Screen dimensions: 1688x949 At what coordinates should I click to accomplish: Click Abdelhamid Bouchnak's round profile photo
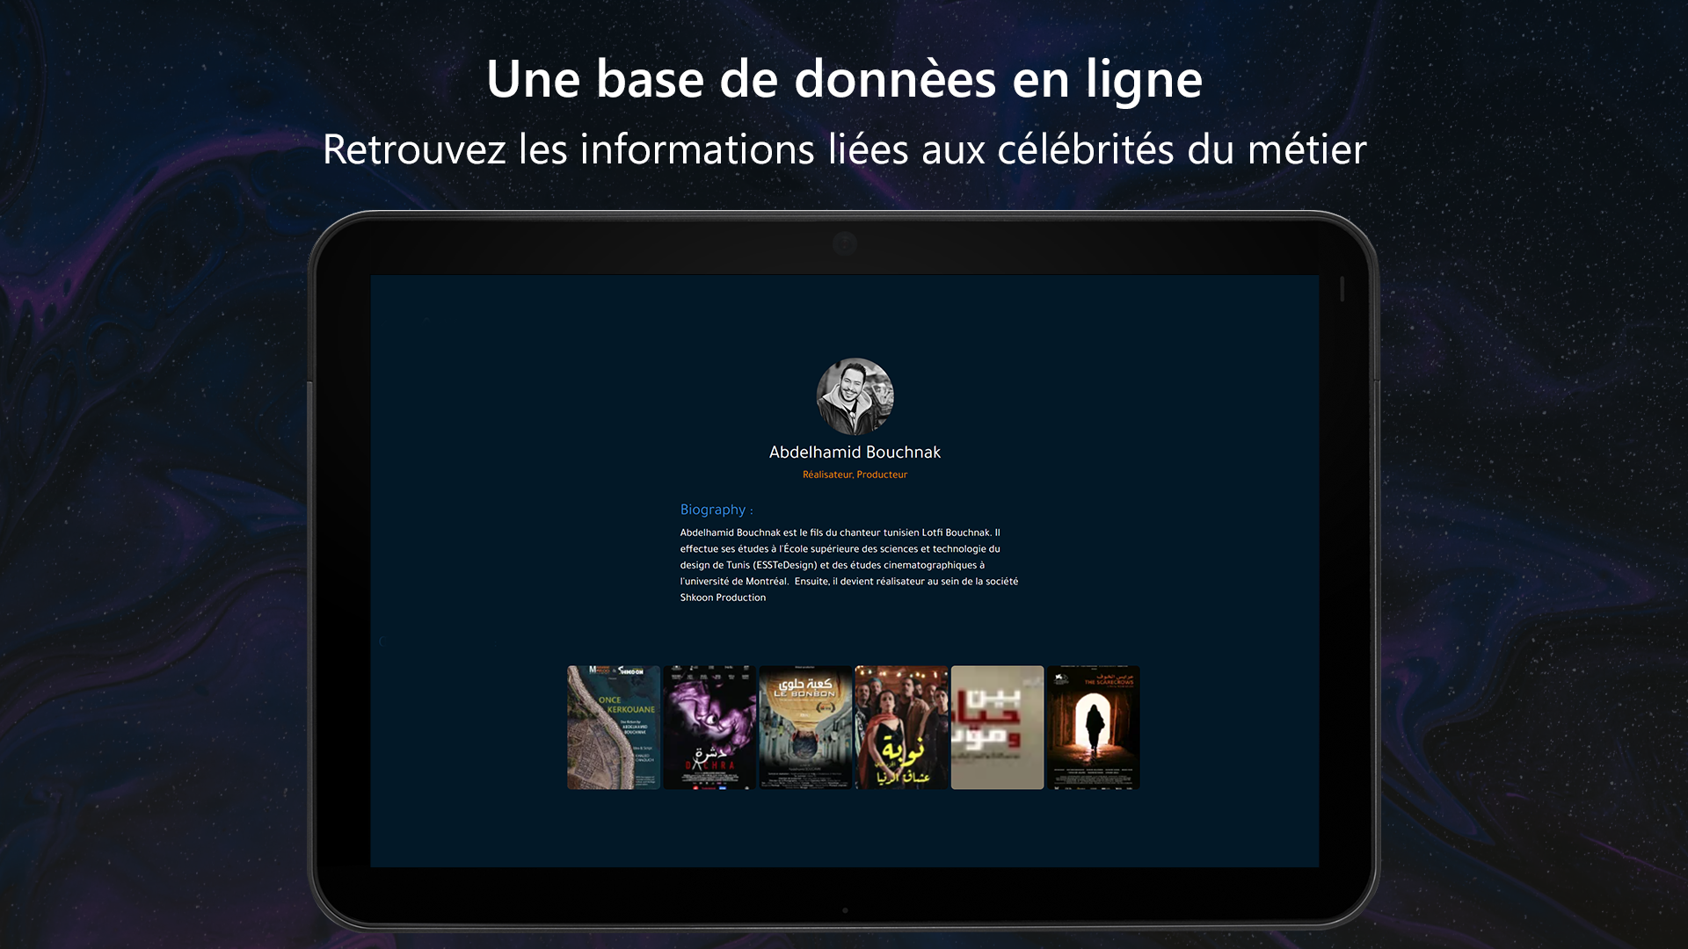tap(855, 396)
